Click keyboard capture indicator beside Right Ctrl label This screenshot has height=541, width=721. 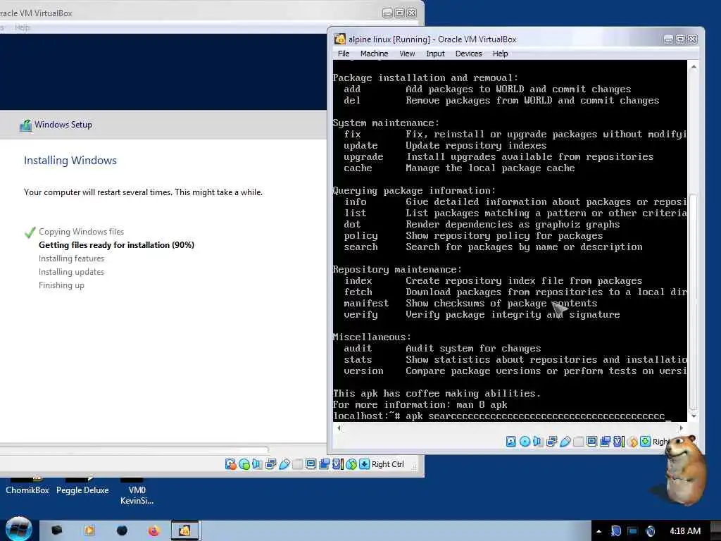pyautogui.click(x=364, y=464)
